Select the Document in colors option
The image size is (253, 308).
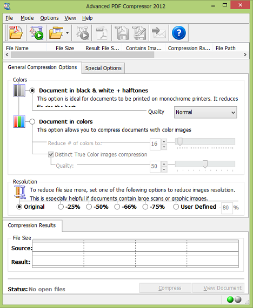point(32,121)
